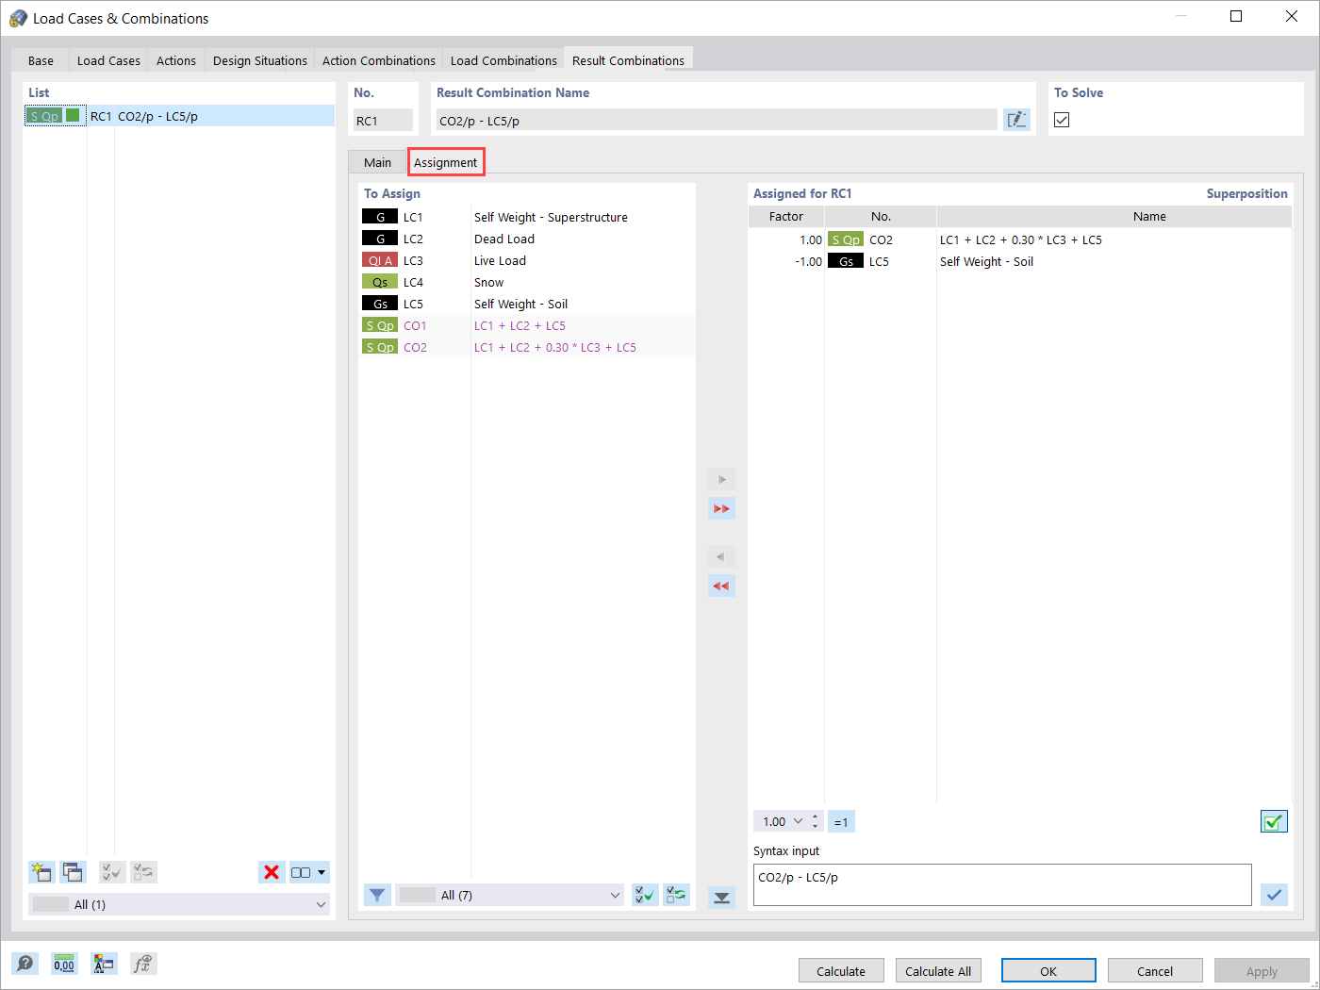Click the third bottom-left settings icon
The width and height of the screenshot is (1320, 990).
104,963
